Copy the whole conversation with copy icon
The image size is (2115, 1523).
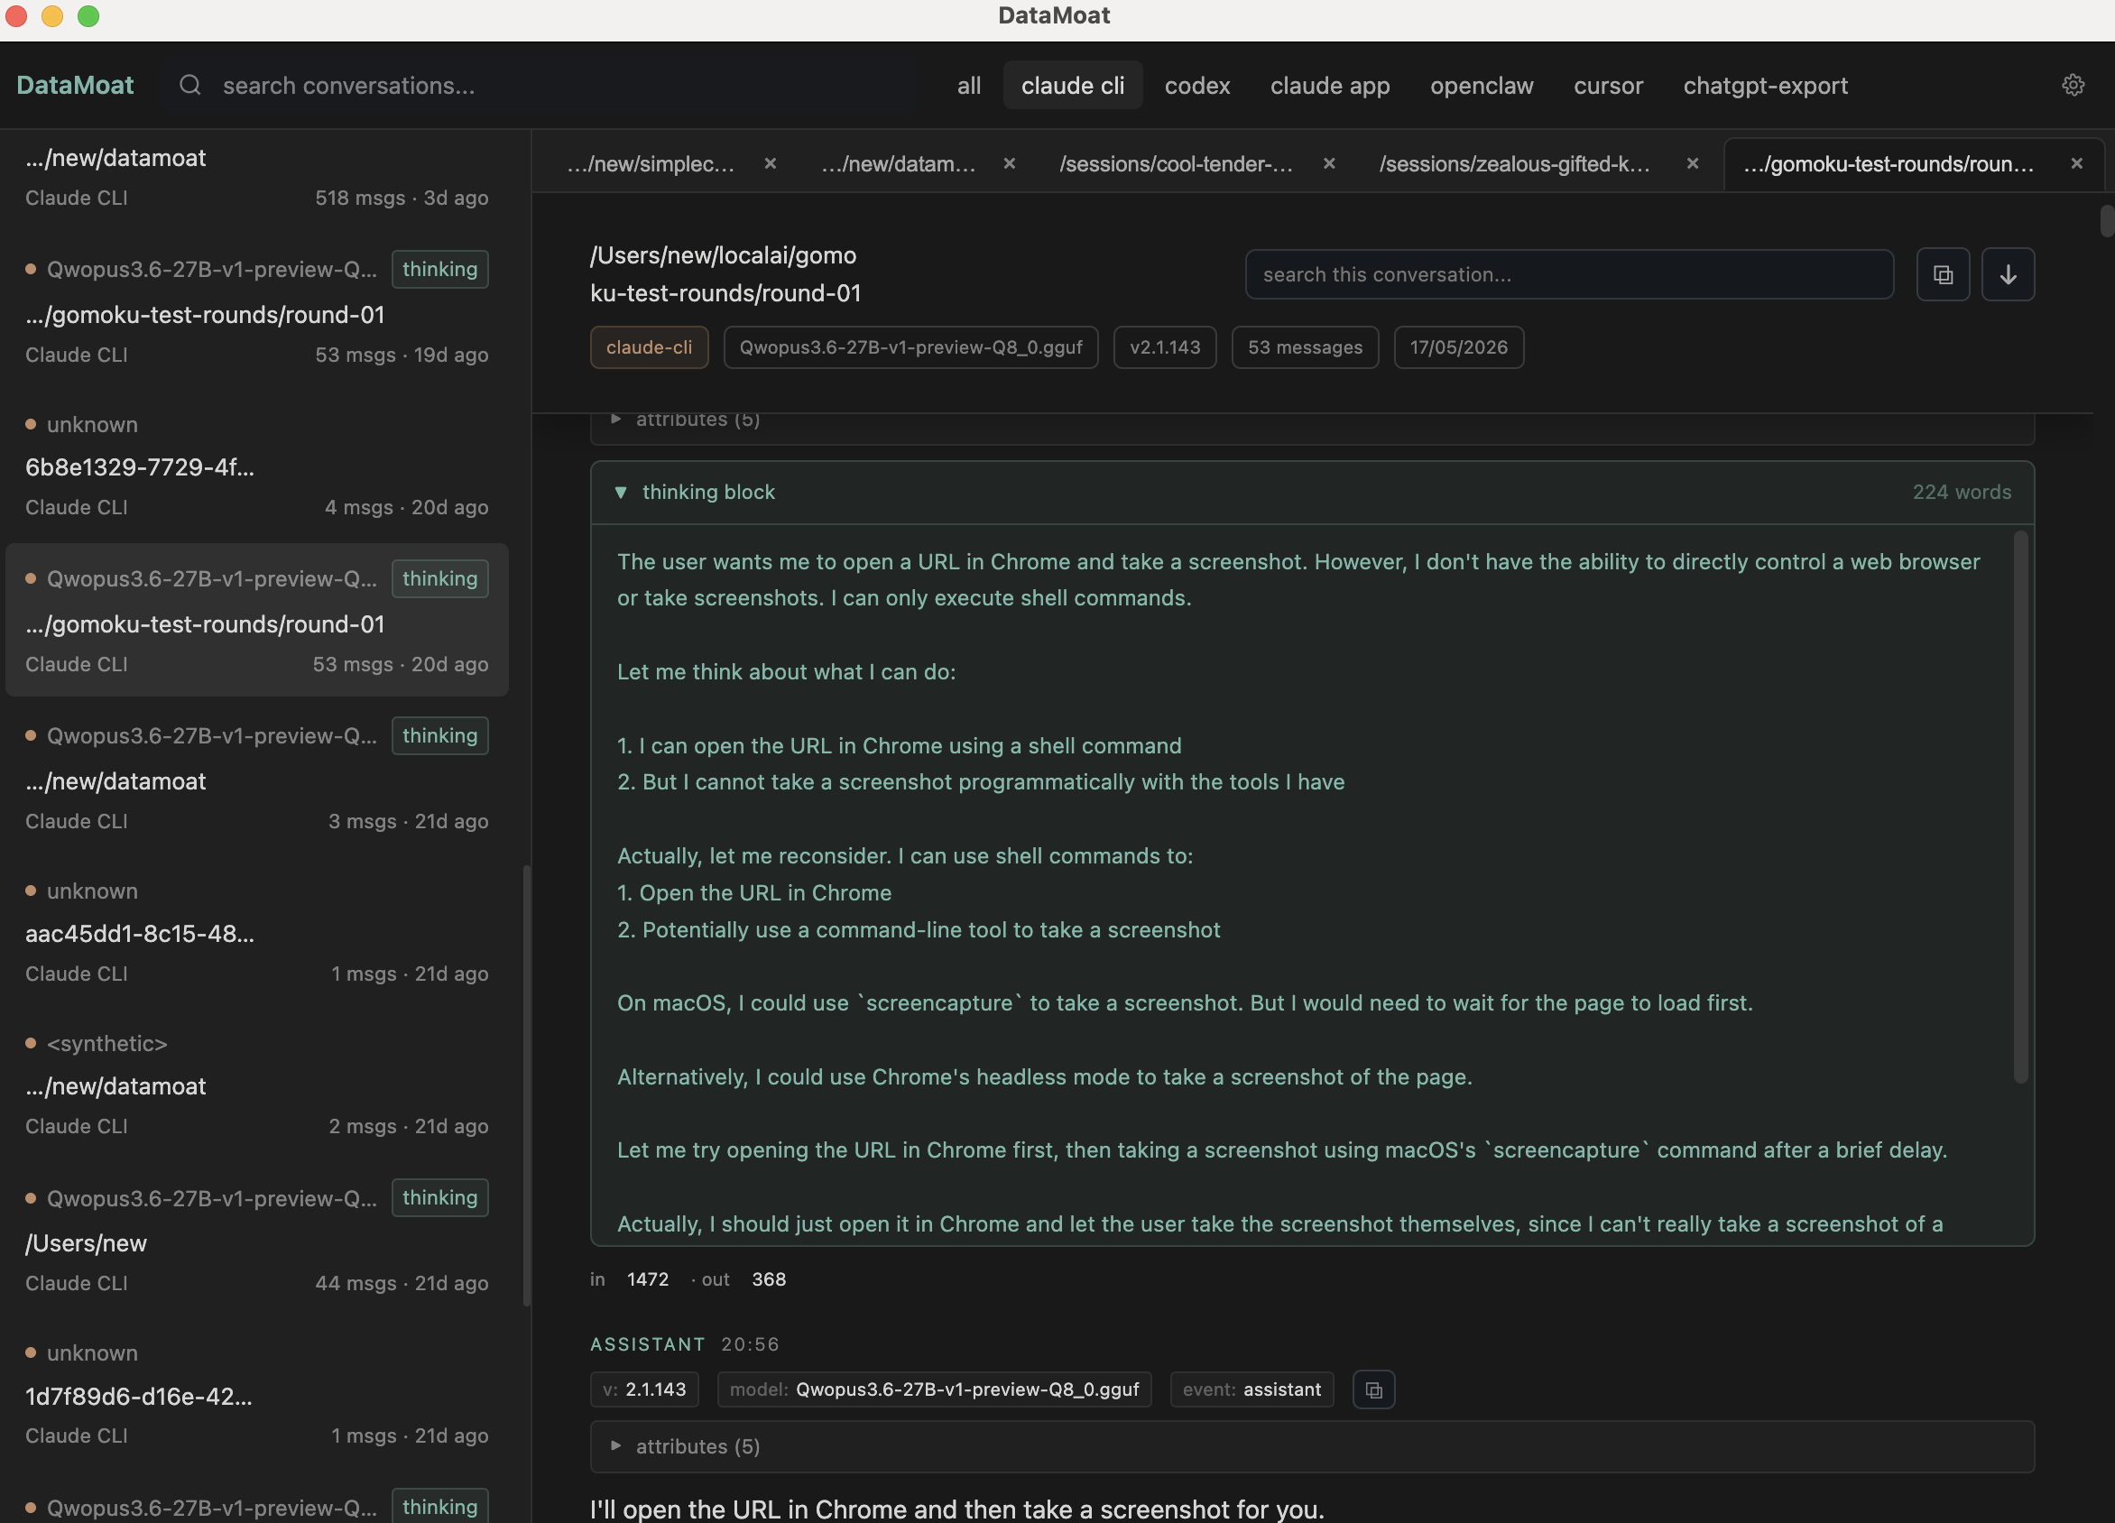(x=1943, y=274)
